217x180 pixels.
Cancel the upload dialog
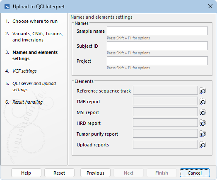[x=195, y=173]
